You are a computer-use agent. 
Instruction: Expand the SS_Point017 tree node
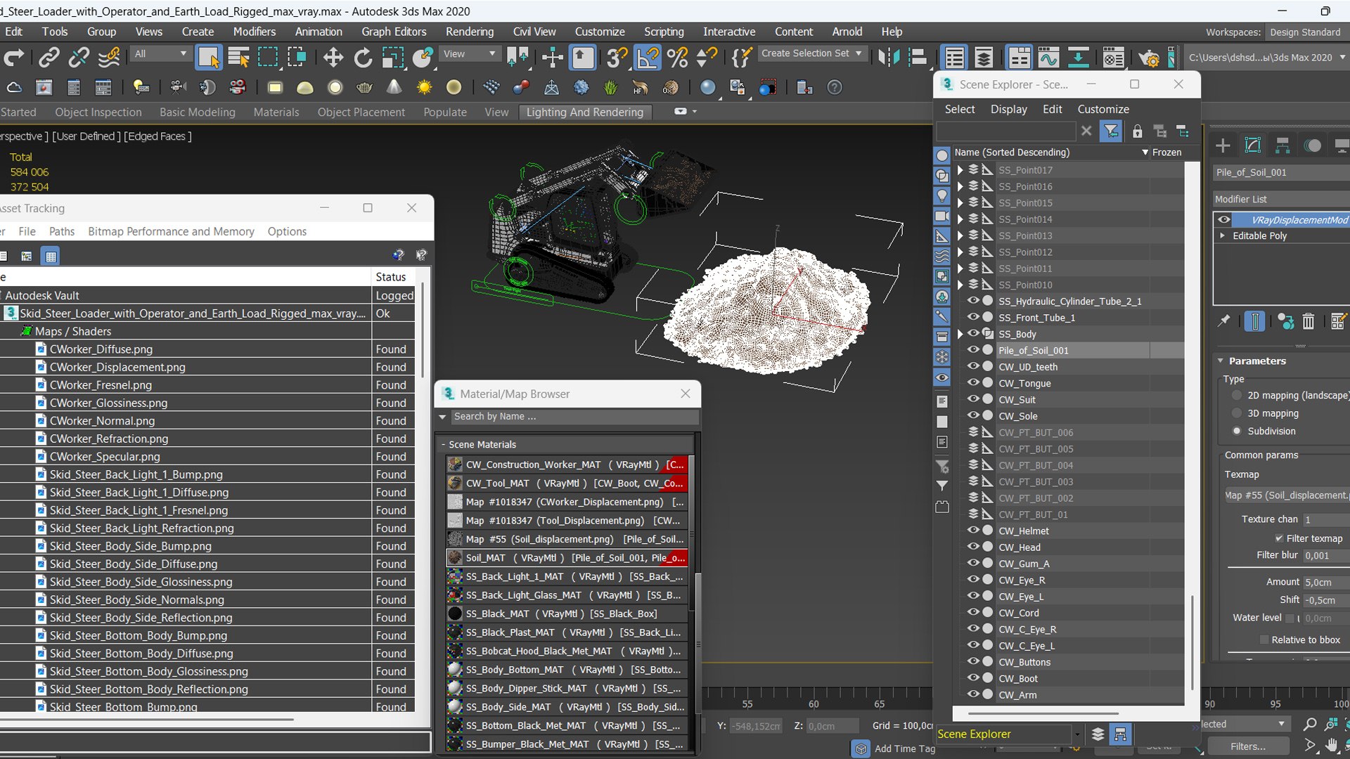pyautogui.click(x=960, y=170)
